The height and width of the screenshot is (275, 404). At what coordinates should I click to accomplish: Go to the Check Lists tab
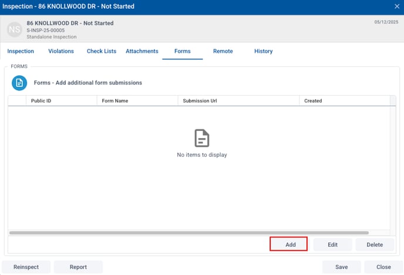[x=102, y=51]
